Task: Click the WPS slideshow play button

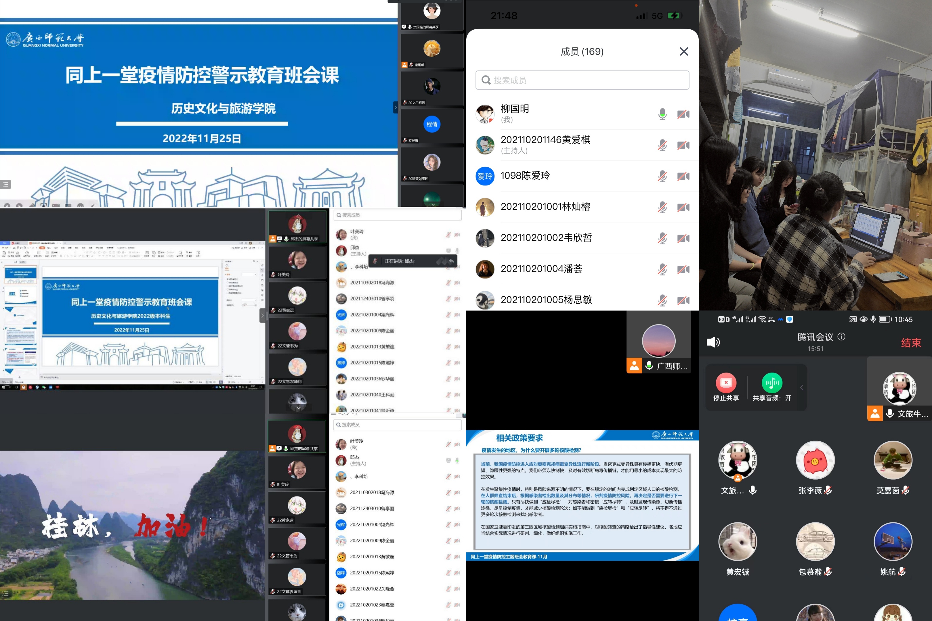Action: pyautogui.click(x=221, y=382)
